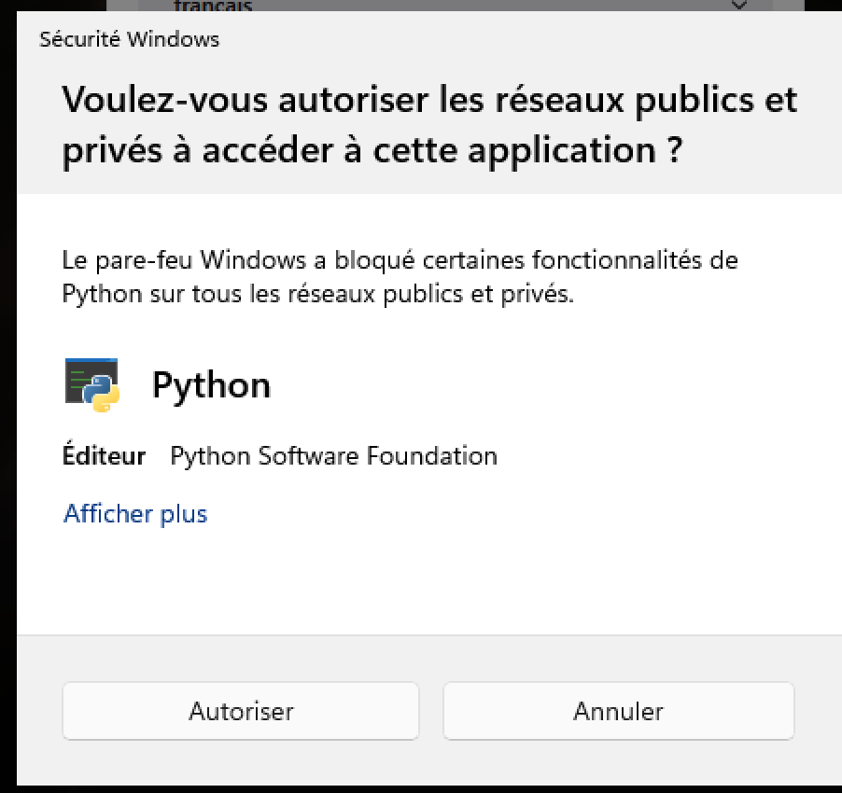The width and height of the screenshot is (842, 793).
Task: Open the Afficher plus link
Action: (135, 514)
